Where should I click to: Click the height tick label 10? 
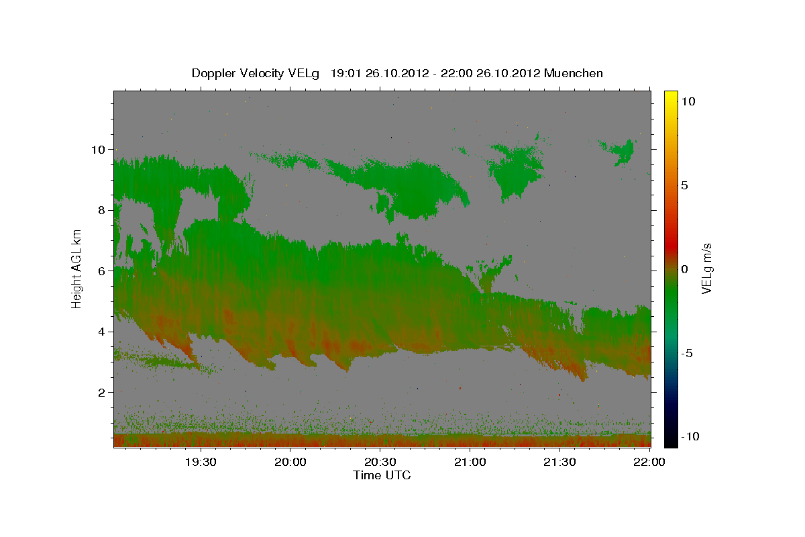[x=98, y=149]
